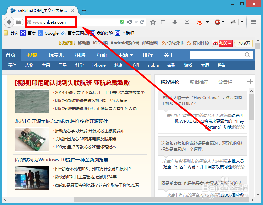Click the search magnifier icon on site
Screen dimensions: 263x205
(247, 55)
